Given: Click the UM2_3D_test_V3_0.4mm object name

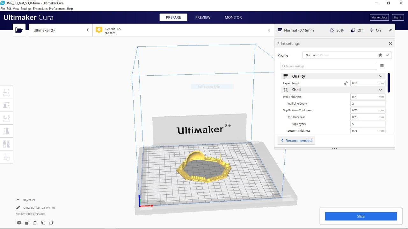Looking at the screenshot, I should point(39,208).
